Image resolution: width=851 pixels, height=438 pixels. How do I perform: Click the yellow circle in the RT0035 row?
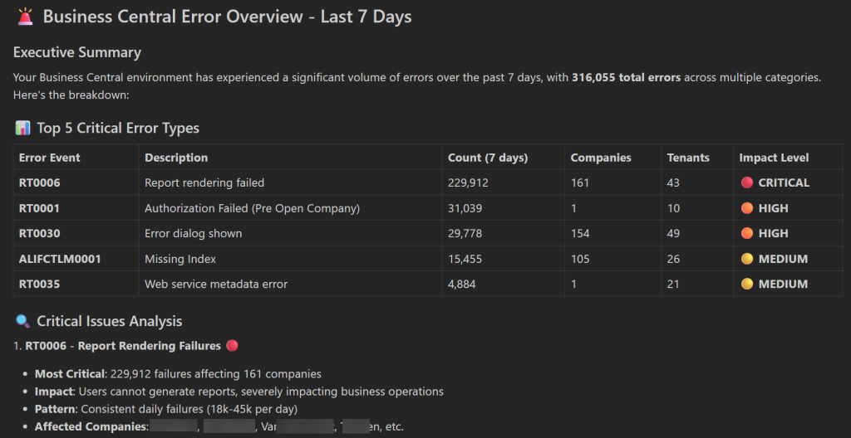click(747, 284)
